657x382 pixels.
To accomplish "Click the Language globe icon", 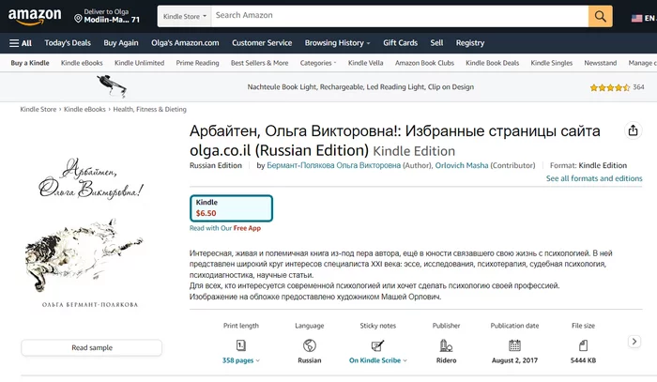I will pos(309,345).
